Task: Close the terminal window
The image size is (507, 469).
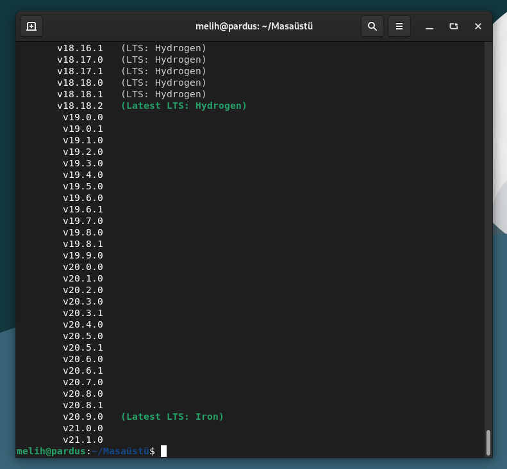Action: (x=478, y=26)
